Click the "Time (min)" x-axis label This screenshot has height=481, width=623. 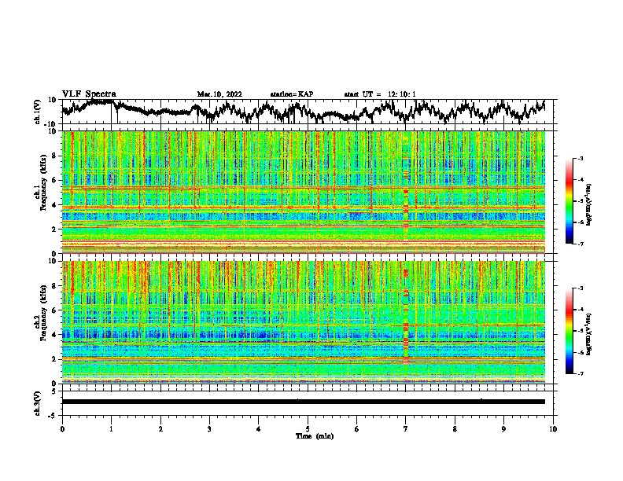315,436
